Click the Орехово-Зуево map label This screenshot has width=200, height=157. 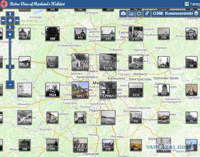pyautogui.click(x=166, y=78)
